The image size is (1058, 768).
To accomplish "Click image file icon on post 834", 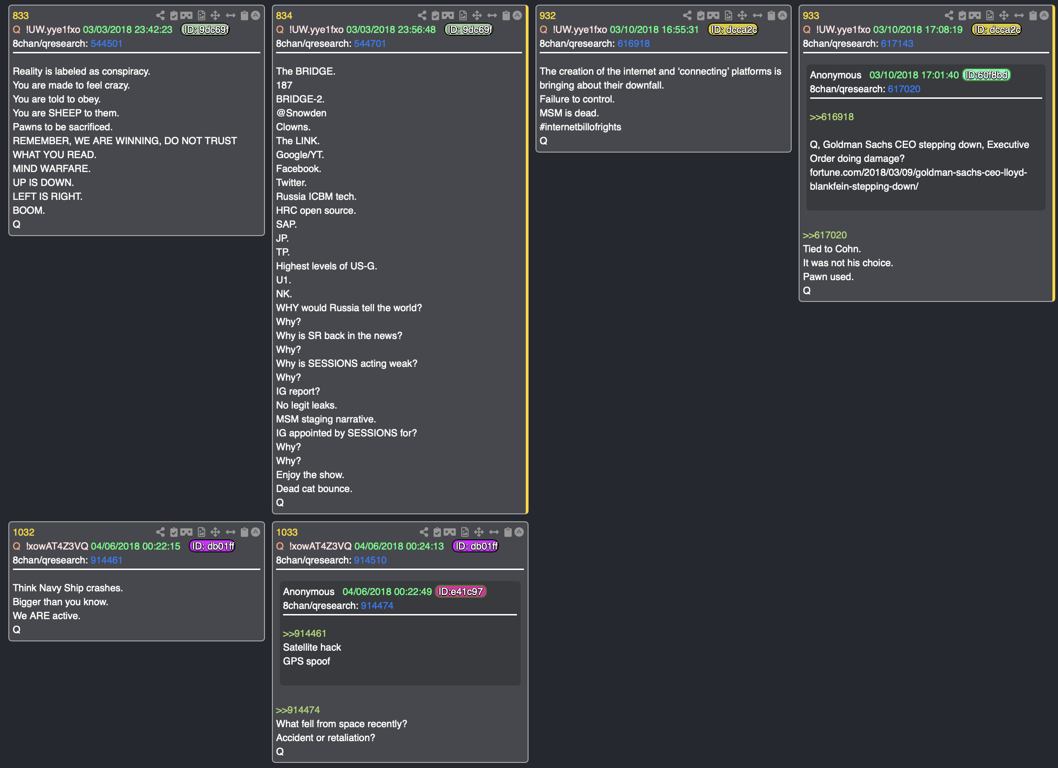I will point(463,15).
